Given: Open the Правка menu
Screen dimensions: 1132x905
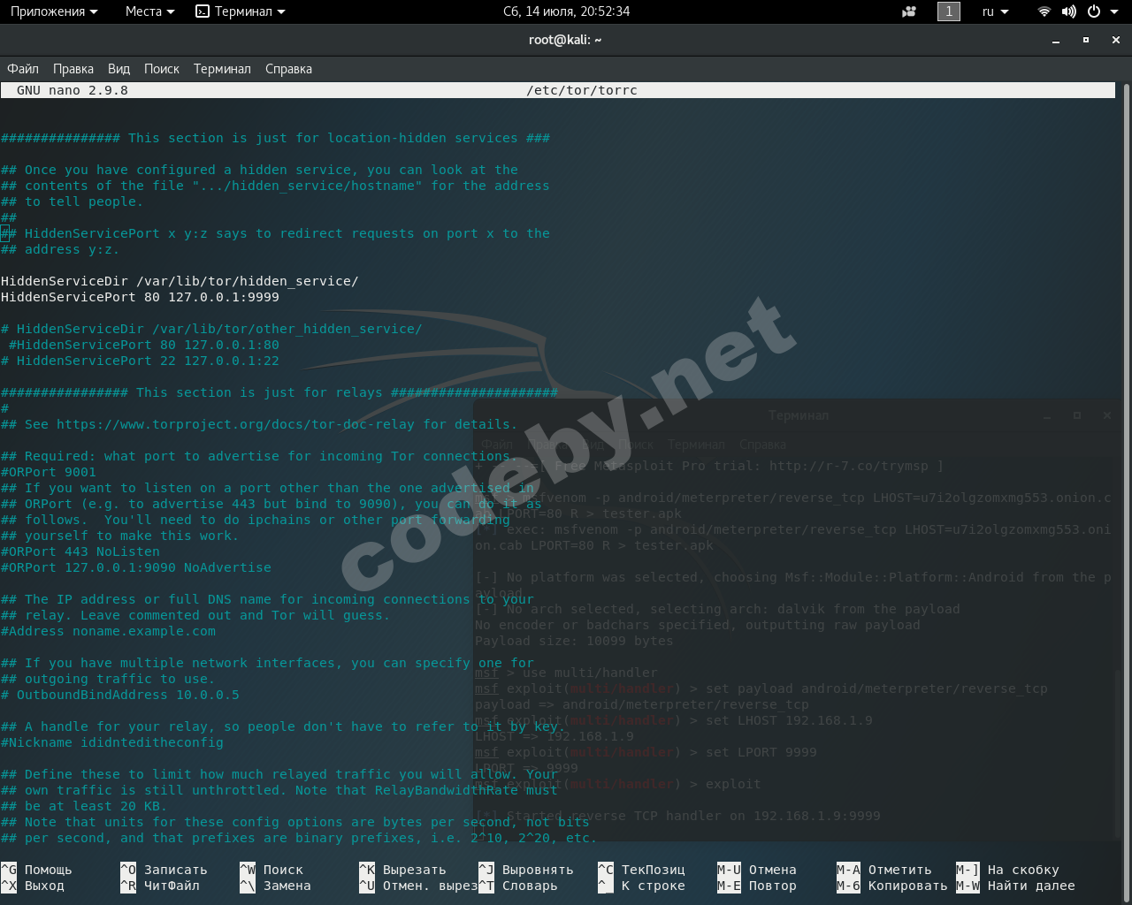Looking at the screenshot, I should [x=73, y=69].
